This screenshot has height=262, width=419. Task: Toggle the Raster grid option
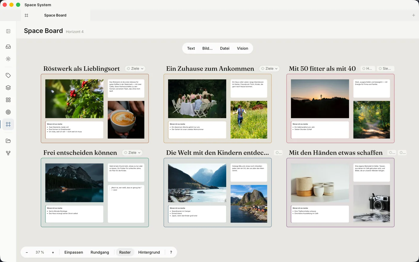coord(125,252)
